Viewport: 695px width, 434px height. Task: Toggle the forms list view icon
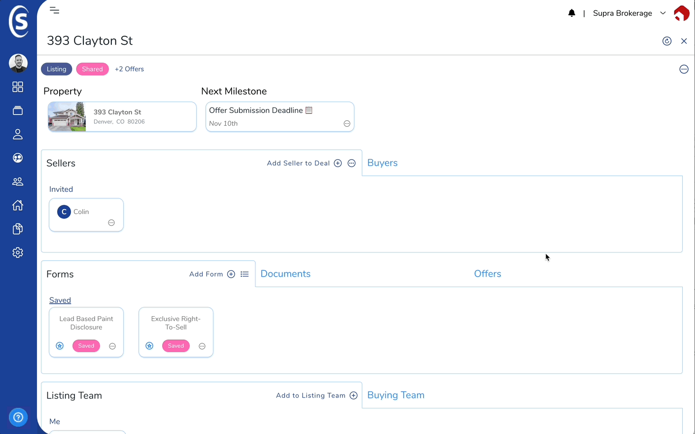(x=244, y=274)
